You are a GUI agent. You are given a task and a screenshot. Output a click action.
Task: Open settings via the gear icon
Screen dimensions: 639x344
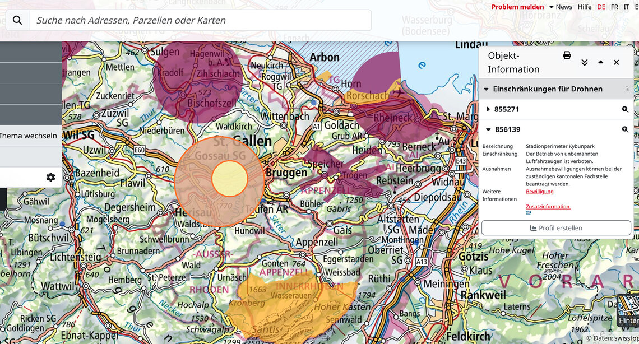coord(50,177)
